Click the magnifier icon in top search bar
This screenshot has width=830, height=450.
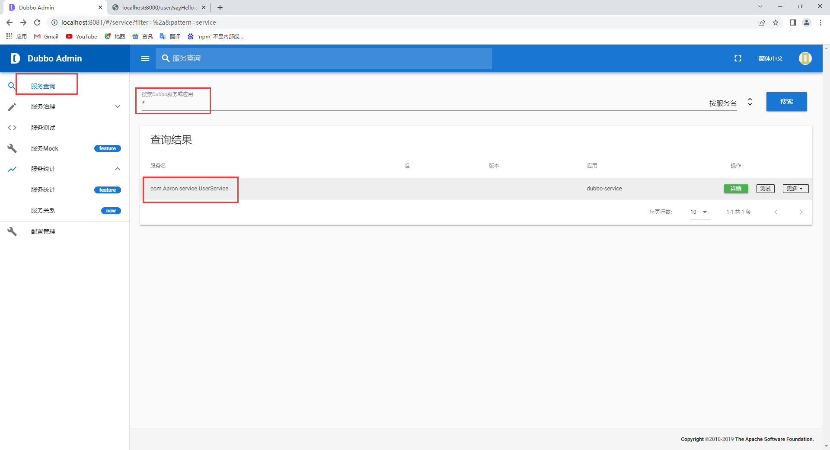166,58
